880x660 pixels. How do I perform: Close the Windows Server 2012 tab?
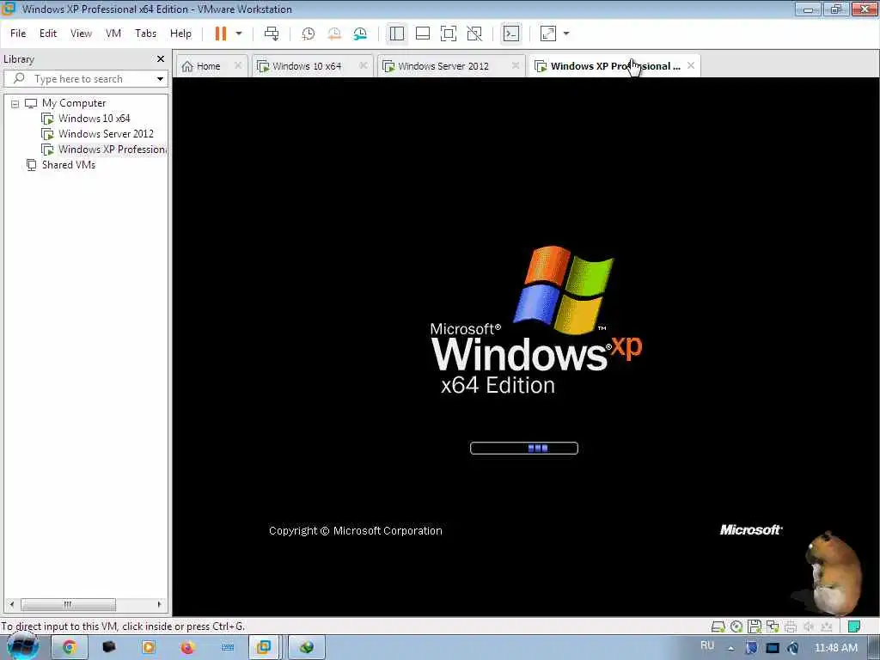[516, 65]
